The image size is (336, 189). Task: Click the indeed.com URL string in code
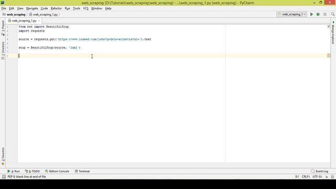tap(99, 39)
